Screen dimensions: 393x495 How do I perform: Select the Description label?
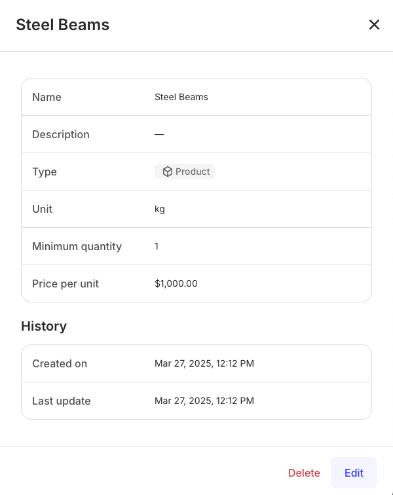point(61,134)
